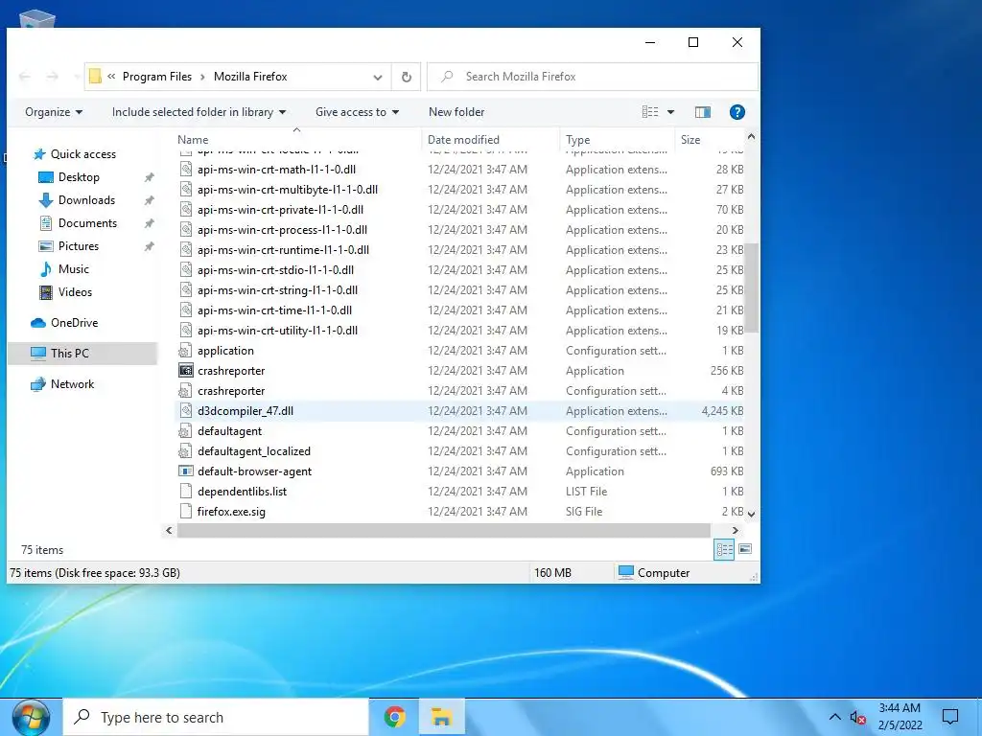The image size is (982, 736).
Task: Open the Help question mark icon
Action: pyautogui.click(x=737, y=112)
